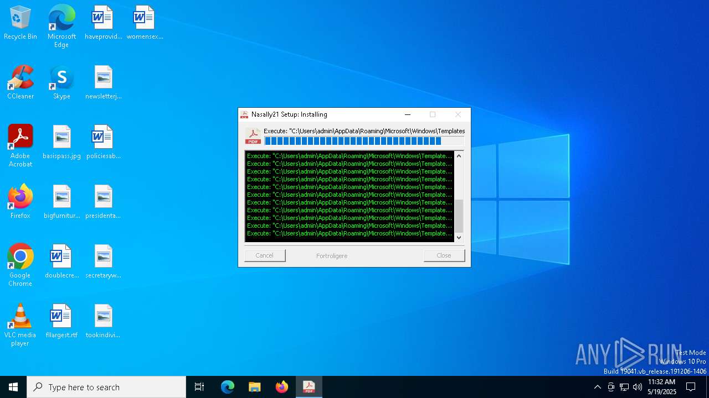
Task: Click the Fortroligere label text
Action: click(x=332, y=256)
